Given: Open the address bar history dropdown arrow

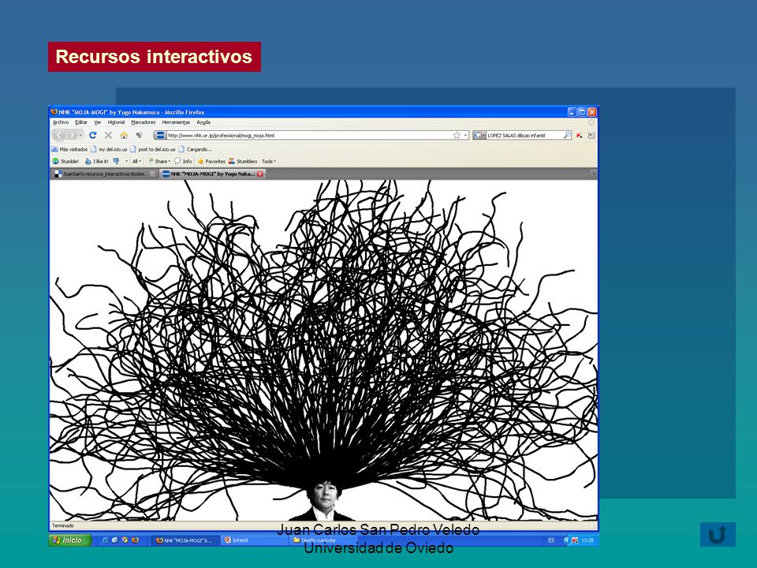Looking at the screenshot, I should click(465, 135).
